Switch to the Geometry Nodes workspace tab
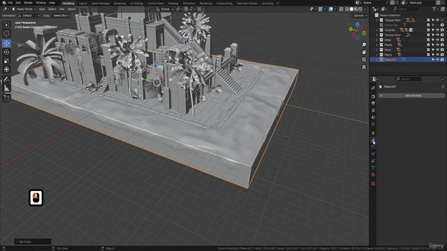The height and width of the screenshot is (251, 447). [247, 3]
